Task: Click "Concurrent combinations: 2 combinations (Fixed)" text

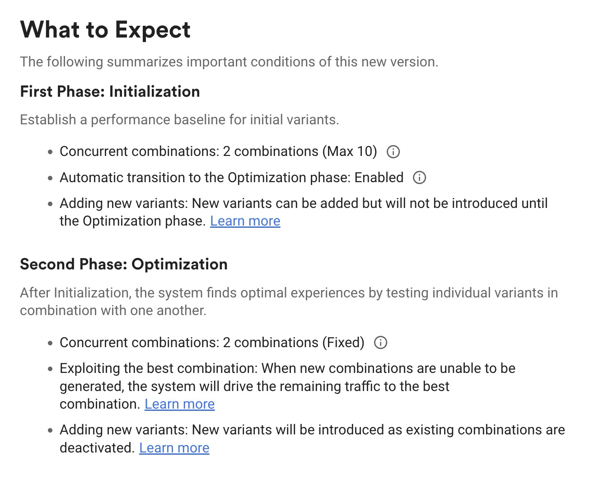Action: (x=212, y=343)
